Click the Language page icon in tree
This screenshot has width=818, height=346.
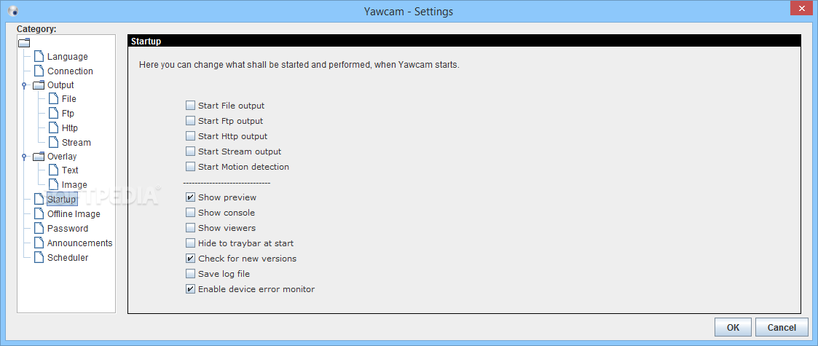point(39,56)
